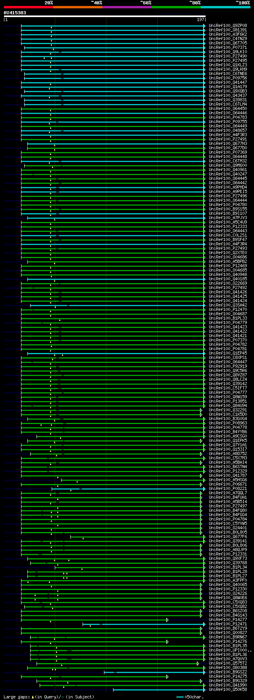Click label UniRef100_Q41447

click(228, 82)
